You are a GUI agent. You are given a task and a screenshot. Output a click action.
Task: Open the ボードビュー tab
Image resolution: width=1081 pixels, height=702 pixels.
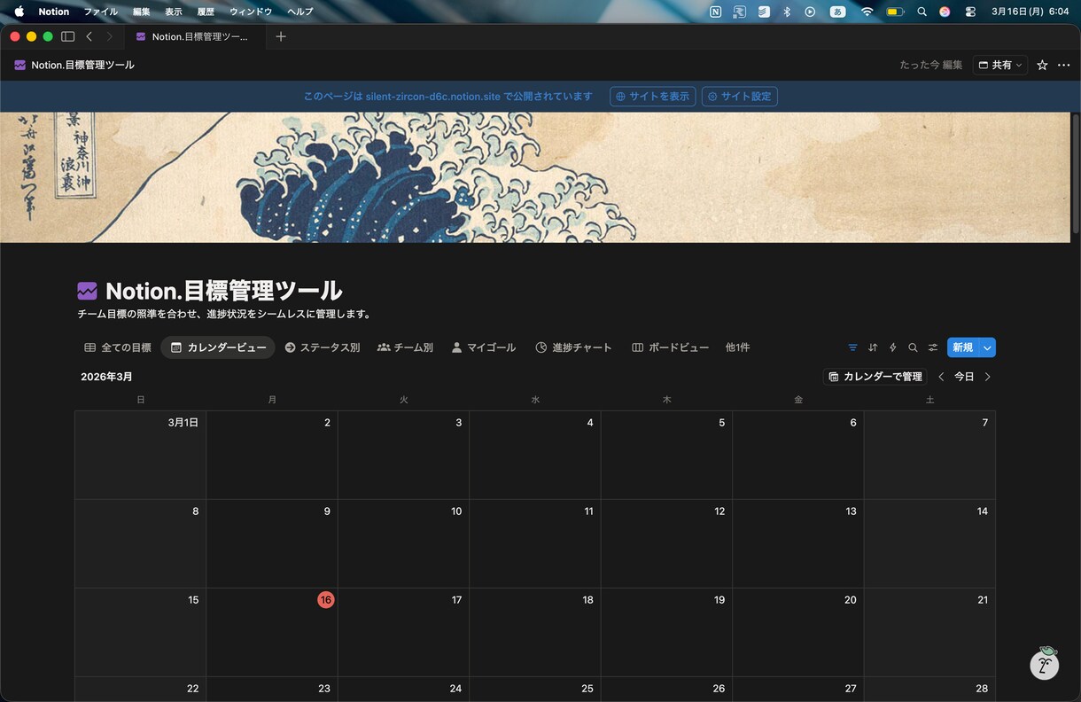click(x=670, y=347)
